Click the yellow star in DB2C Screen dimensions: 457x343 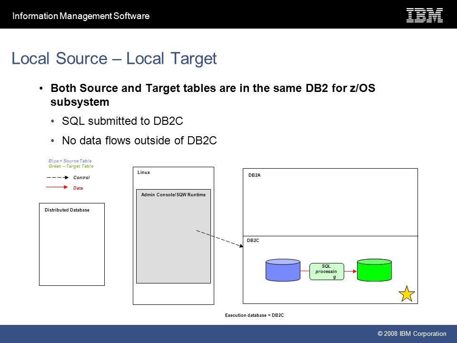point(407,294)
